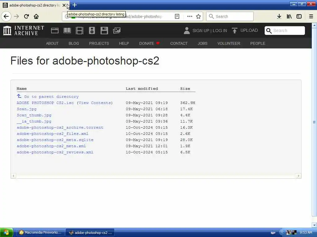Click the browser forward arrow
The height and width of the screenshot is (237, 317).
pyautogui.click(x=16, y=16)
